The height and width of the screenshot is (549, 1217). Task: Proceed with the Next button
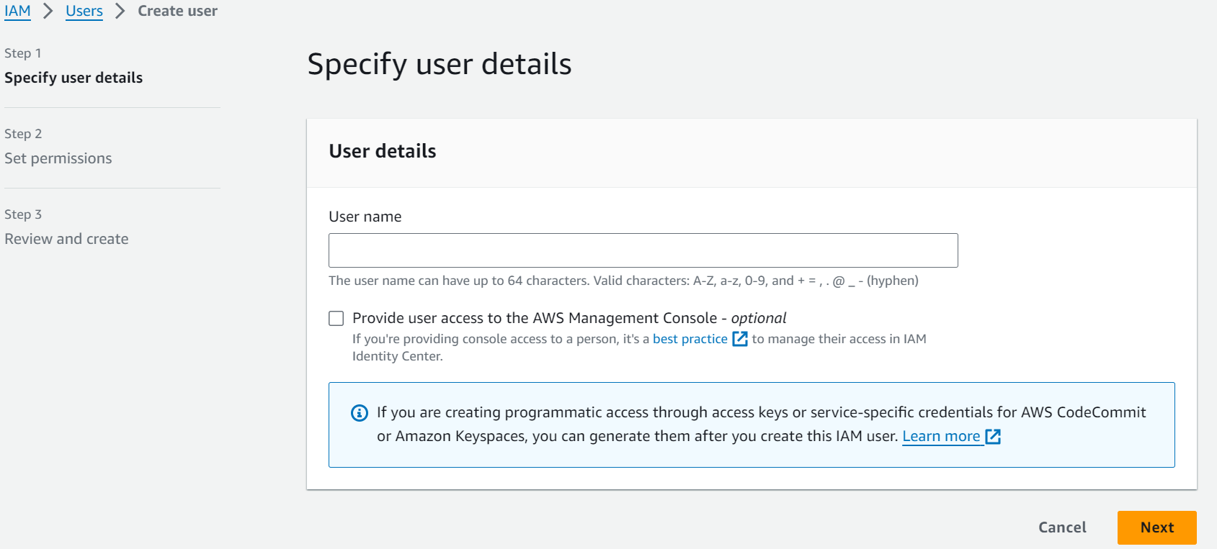click(x=1156, y=527)
